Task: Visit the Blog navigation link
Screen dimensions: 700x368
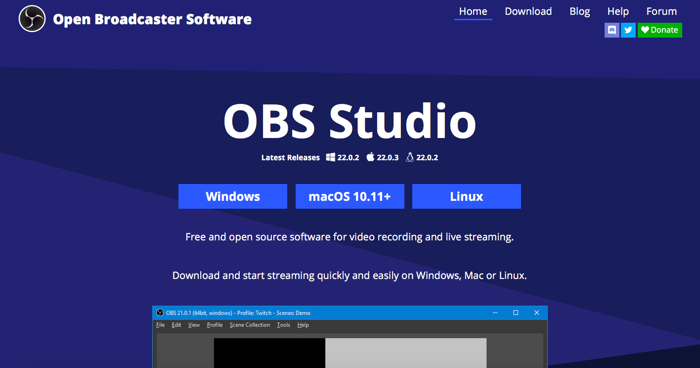Action: [579, 11]
